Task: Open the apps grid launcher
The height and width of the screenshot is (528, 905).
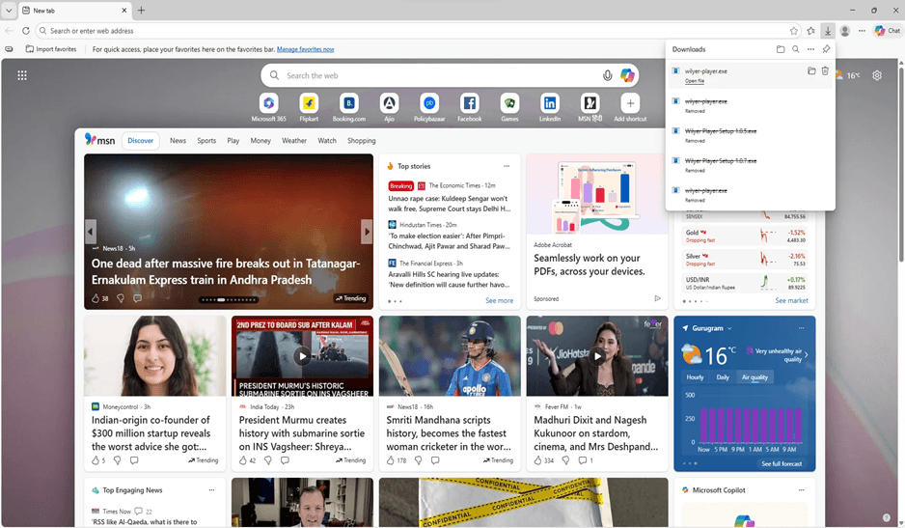Action: tap(22, 75)
